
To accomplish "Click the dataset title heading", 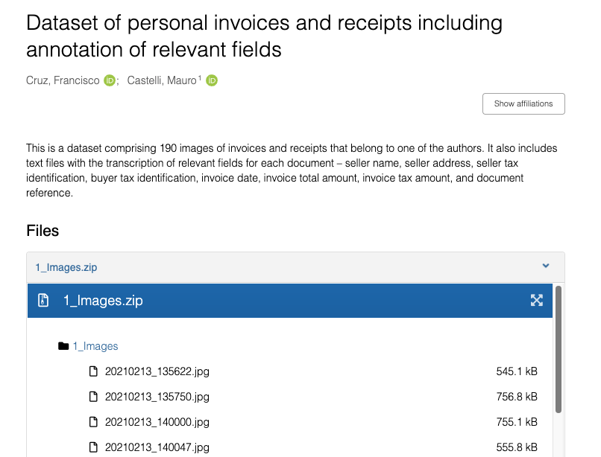I will coord(264,36).
